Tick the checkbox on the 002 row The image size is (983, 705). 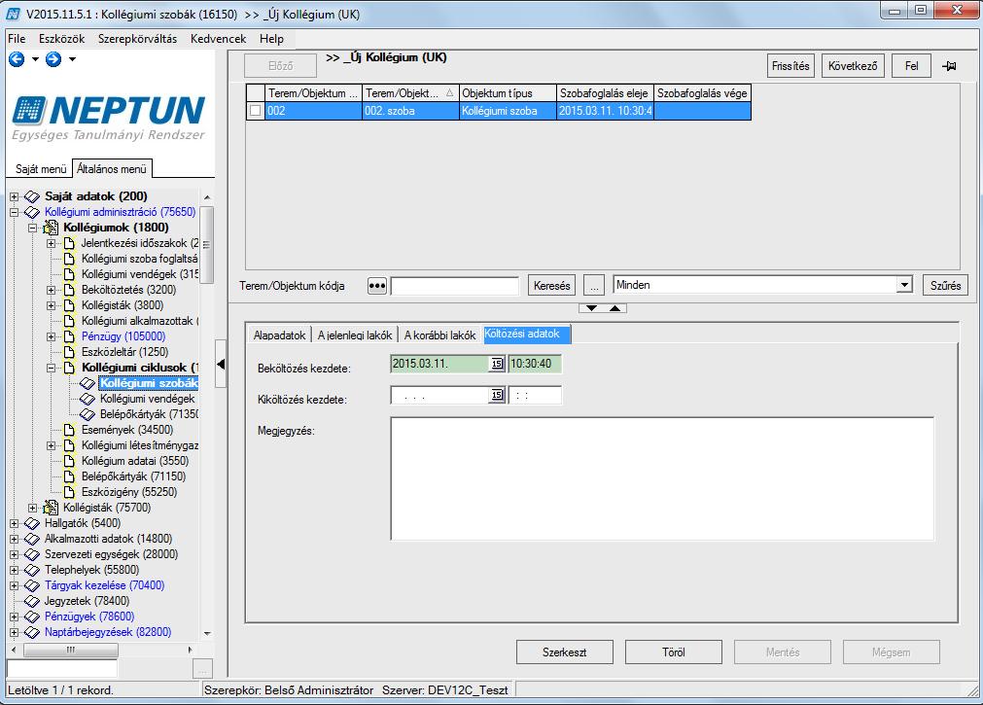(255, 111)
